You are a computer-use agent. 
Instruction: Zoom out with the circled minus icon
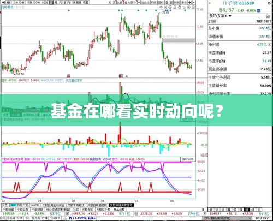coord(193,7)
